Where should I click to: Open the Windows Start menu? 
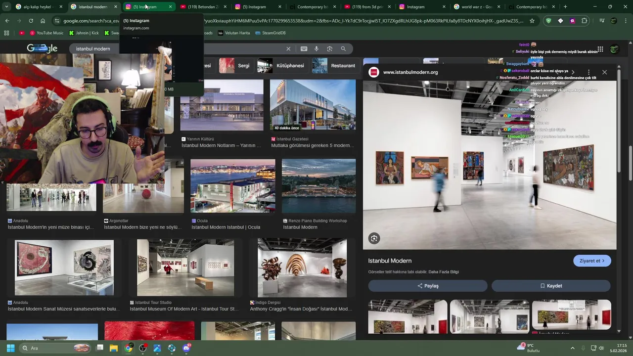tap(10, 348)
